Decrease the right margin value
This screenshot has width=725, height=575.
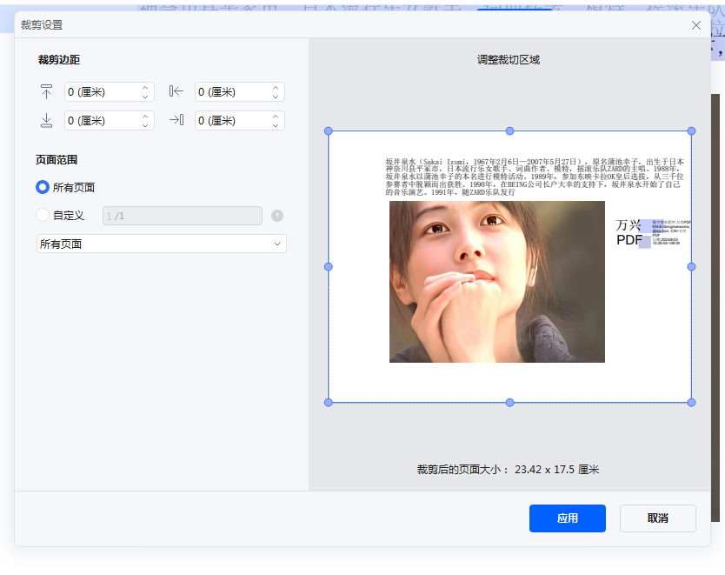[x=275, y=124]
